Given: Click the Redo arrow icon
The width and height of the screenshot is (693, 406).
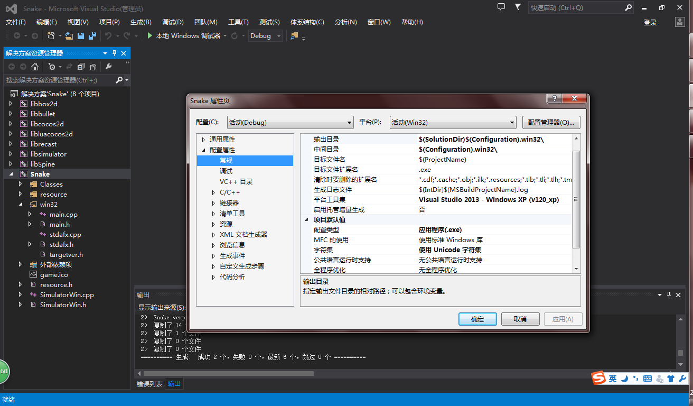Looking at the screenshot, I should [x=127, y=35].
